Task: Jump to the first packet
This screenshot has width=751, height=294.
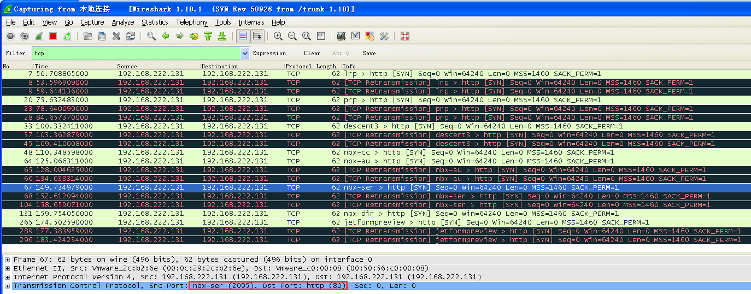Action: pyautogui.click(x=208, y=36)
